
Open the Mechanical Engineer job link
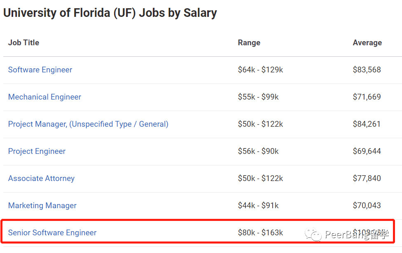[x=44, y=97]
